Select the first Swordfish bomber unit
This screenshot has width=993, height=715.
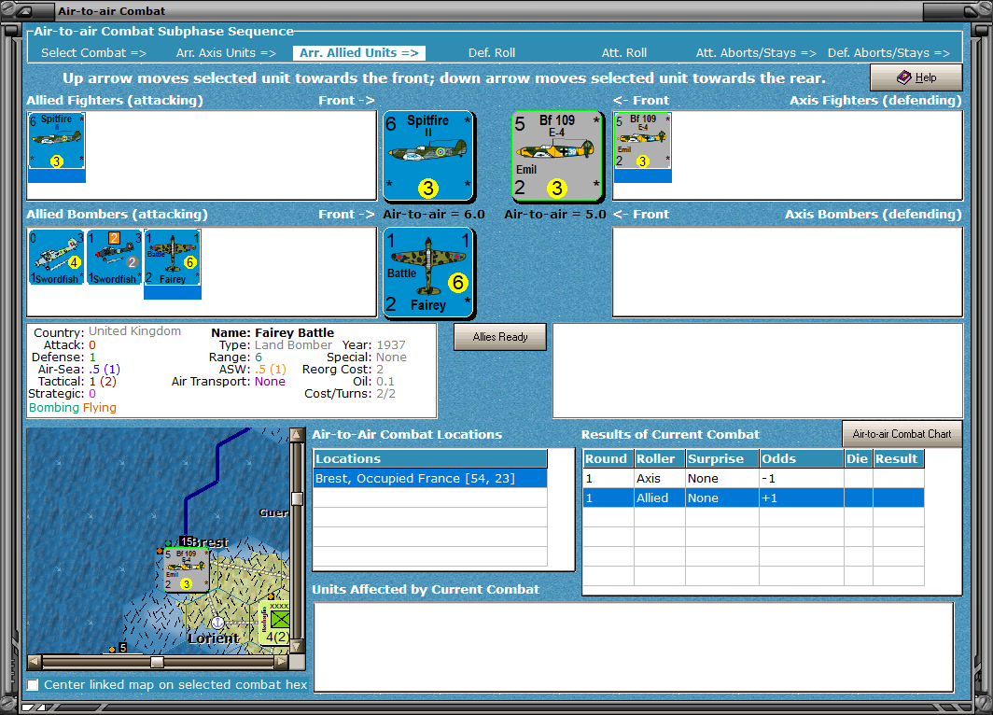pyautogui.click(x=56, y=257)
